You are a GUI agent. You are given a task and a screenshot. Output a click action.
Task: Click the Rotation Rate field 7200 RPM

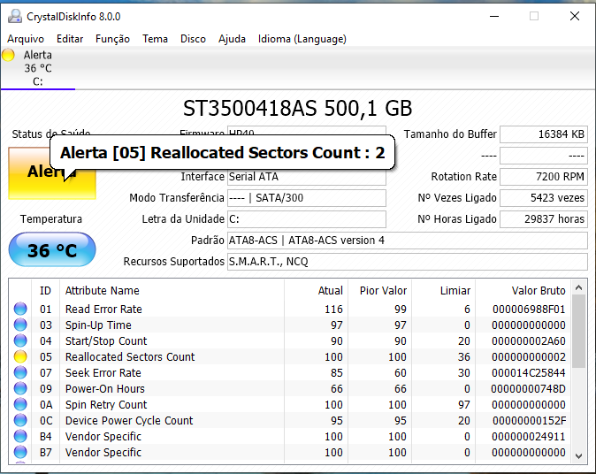tap(544, 177)
